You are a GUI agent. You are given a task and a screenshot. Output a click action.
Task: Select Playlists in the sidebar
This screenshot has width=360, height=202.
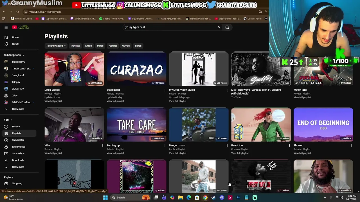click(19, 133)
